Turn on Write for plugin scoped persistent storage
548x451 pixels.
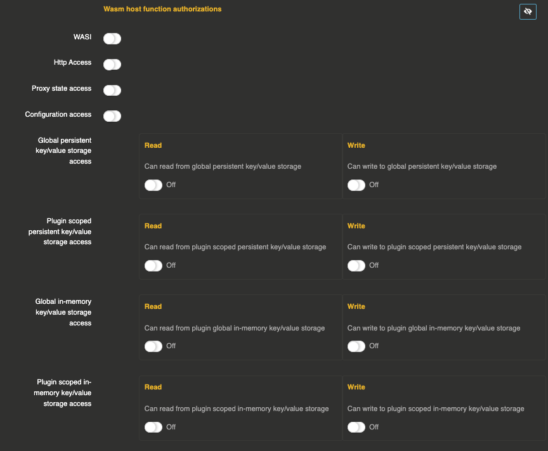click(x=356, y=265)
